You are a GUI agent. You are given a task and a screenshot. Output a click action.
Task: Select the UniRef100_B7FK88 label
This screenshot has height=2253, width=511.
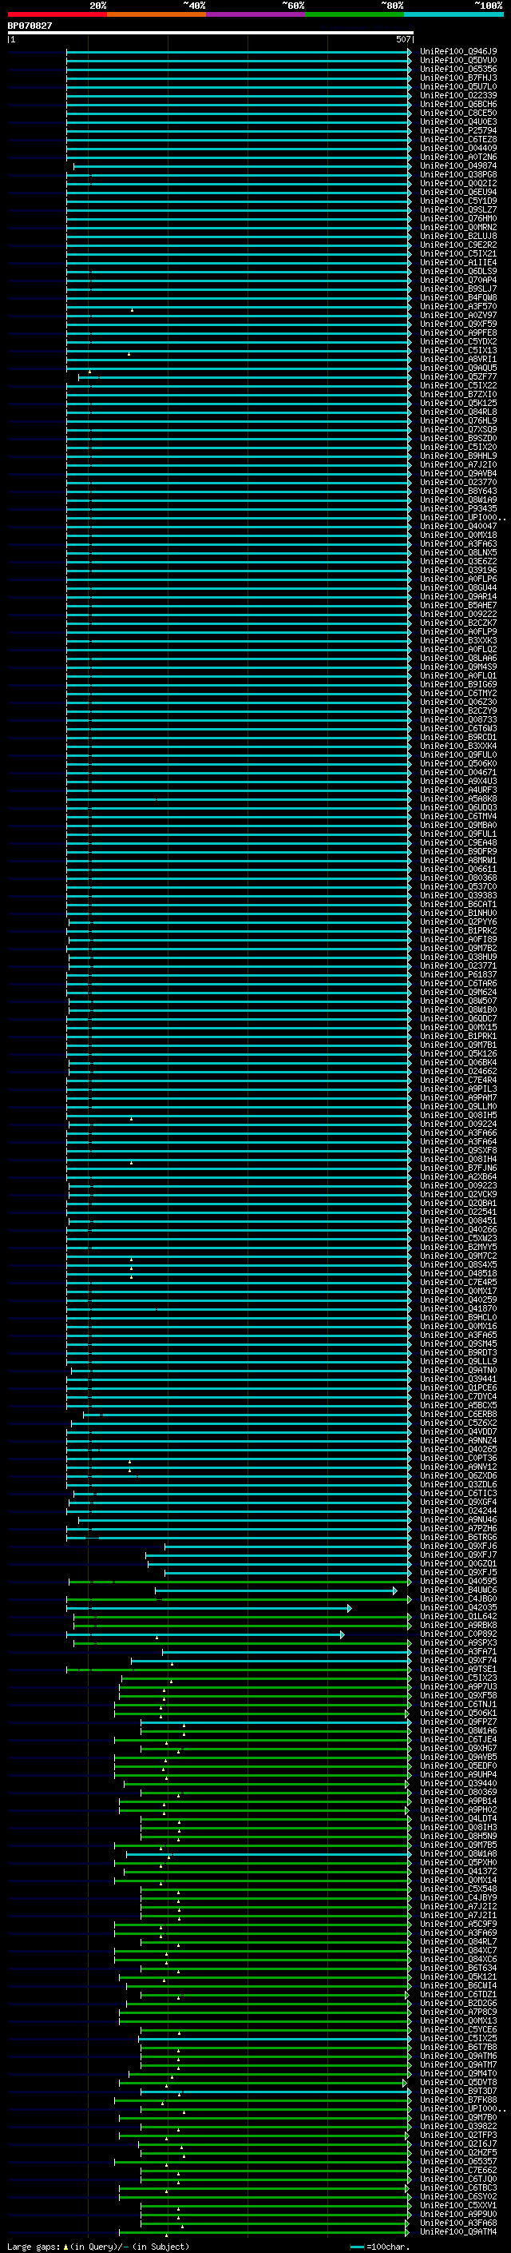(458, 2099)
